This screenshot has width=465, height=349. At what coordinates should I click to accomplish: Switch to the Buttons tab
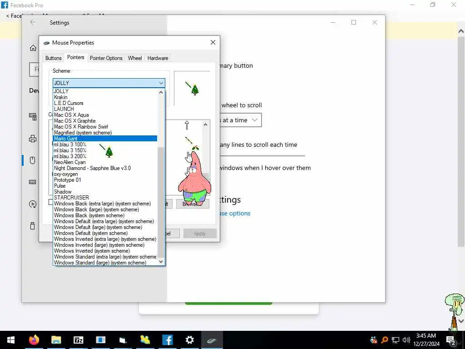click(54, 58)
